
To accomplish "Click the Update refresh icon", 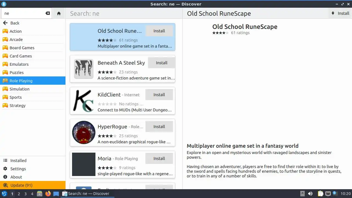I will click(5, 185).
